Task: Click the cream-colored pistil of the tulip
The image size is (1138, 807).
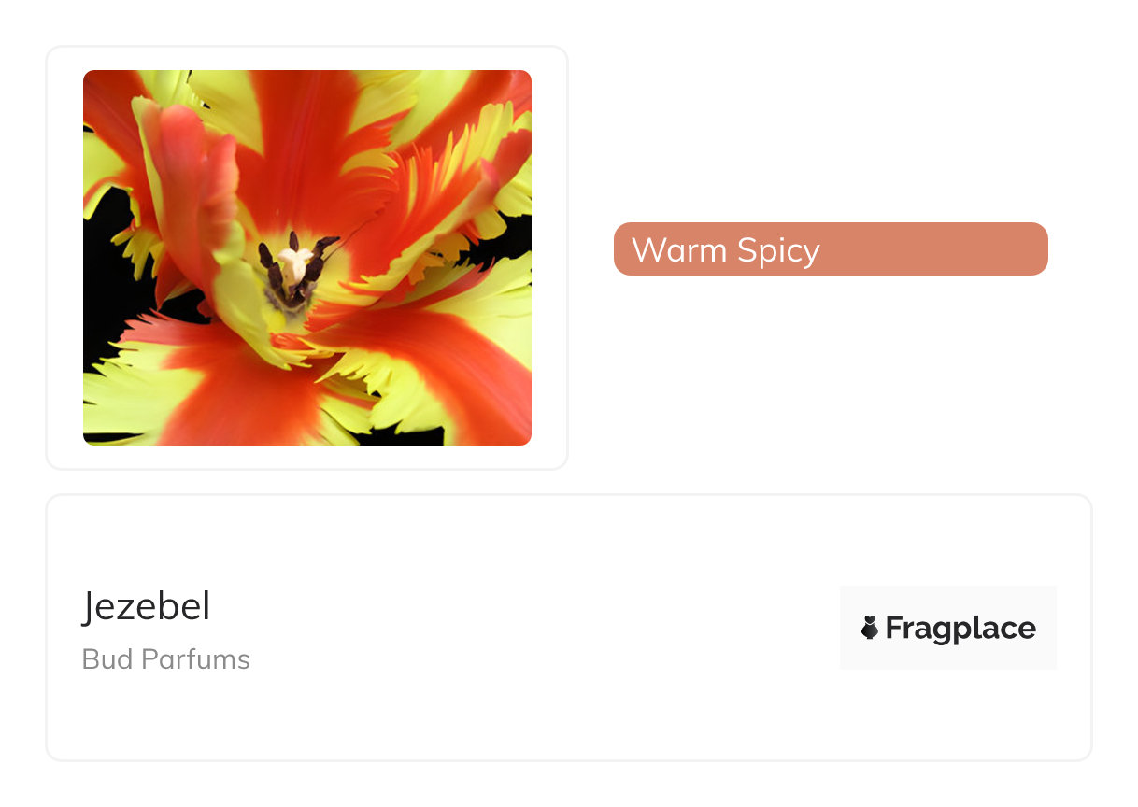Action: [294, 265]
